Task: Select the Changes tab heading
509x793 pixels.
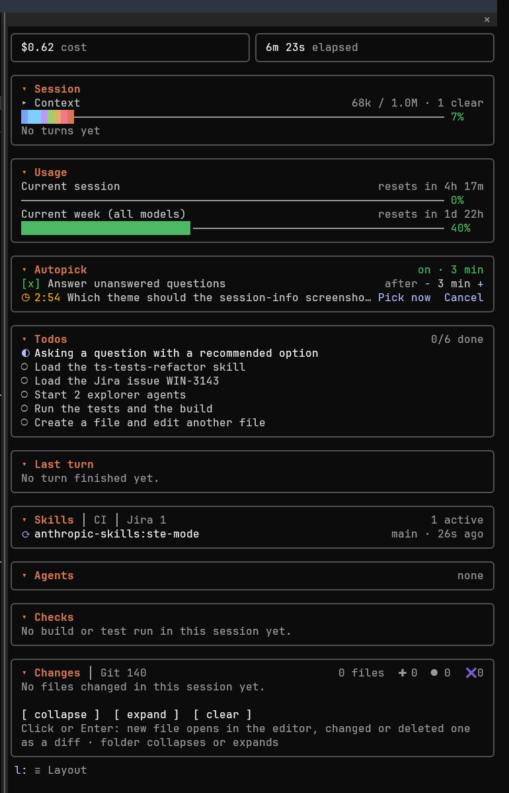Action: [57, 673]
